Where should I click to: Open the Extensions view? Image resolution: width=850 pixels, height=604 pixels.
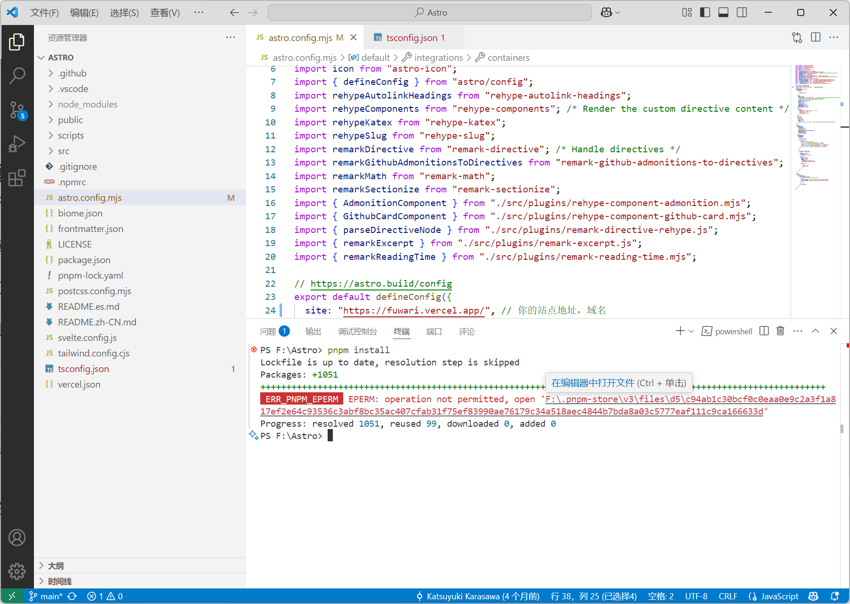[x=17, y=178]
